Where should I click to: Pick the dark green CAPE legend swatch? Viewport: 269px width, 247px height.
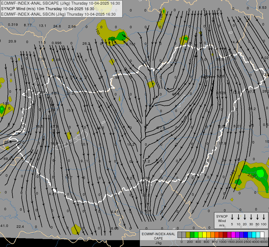point(192,235)
